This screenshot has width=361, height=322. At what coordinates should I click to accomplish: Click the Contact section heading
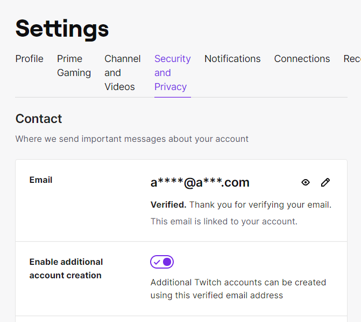click(x=39, y=119)
